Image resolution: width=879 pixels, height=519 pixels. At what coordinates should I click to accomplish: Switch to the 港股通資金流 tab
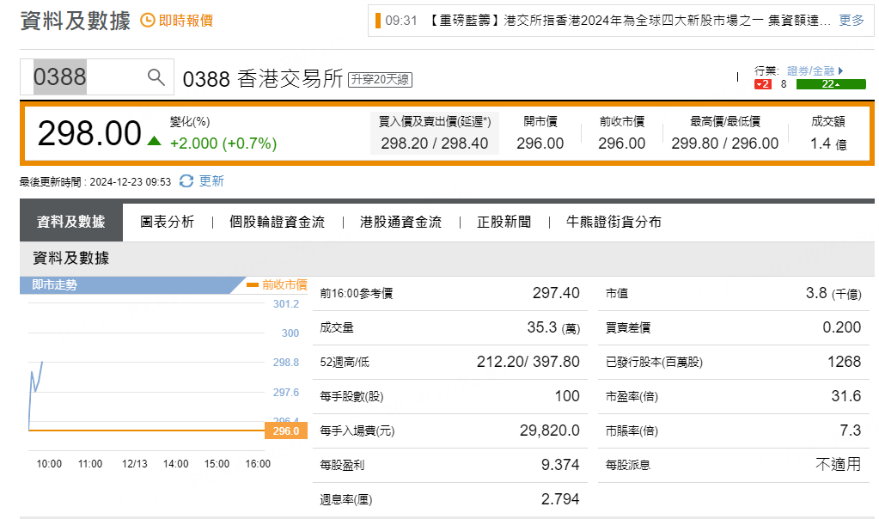coord(400,222)
